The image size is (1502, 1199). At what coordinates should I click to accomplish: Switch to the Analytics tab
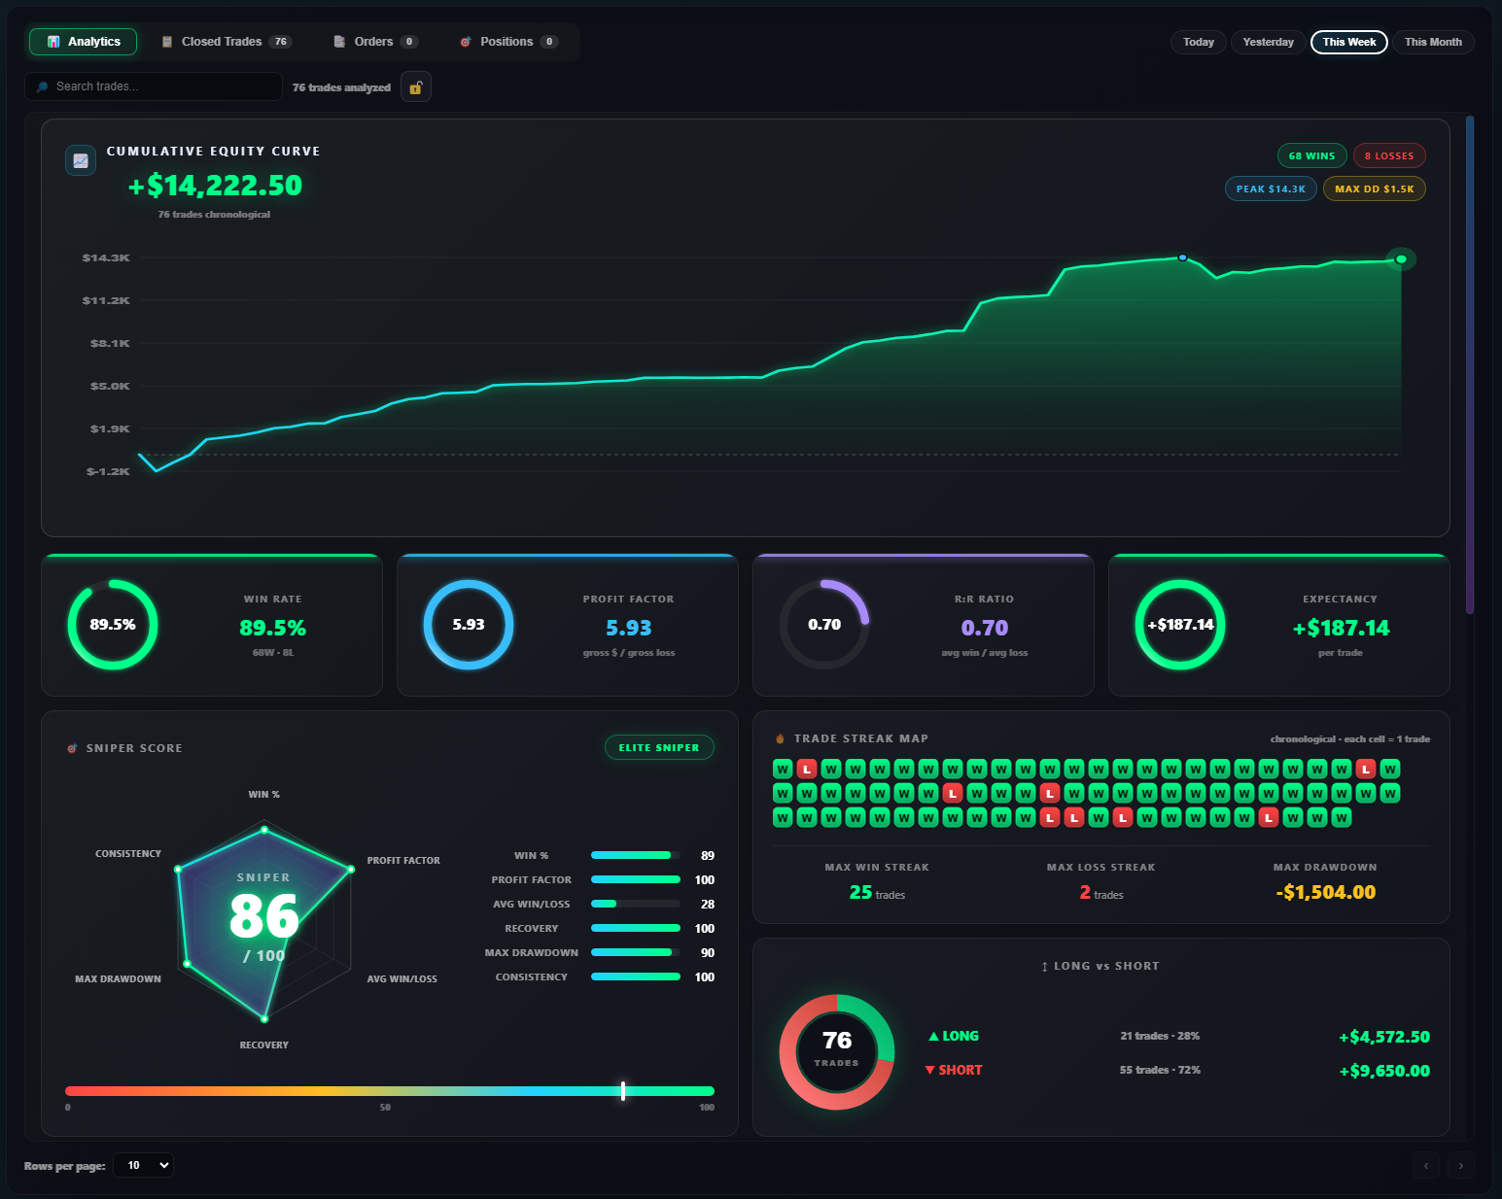(83, 42)
